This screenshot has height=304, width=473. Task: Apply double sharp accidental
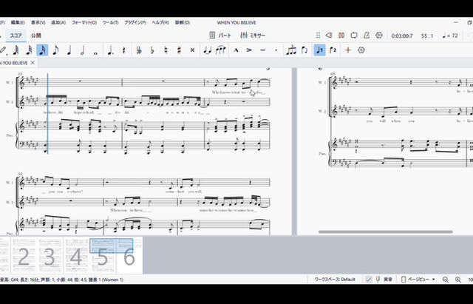pyautogui.click(x=192, y=50)
